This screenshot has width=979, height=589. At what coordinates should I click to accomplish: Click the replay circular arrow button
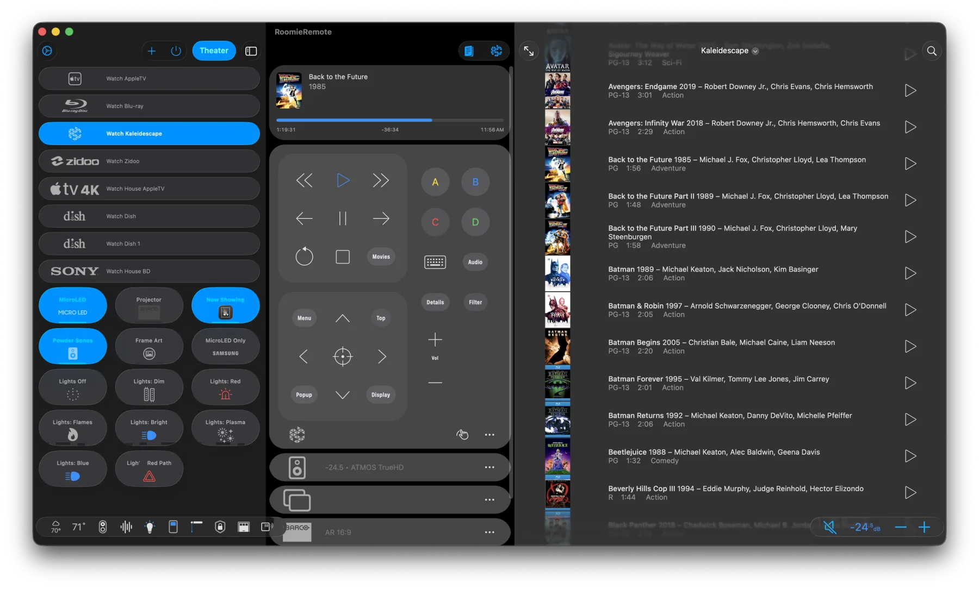[304, 256]
